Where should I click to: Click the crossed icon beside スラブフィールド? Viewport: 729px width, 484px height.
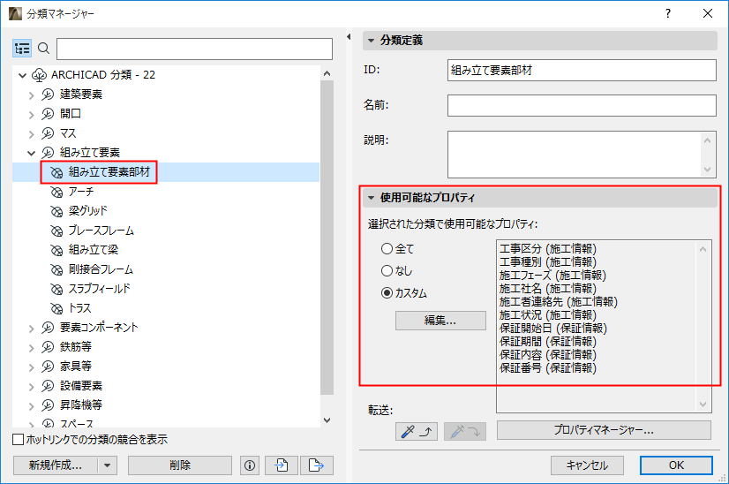click(x=56, y=289)
